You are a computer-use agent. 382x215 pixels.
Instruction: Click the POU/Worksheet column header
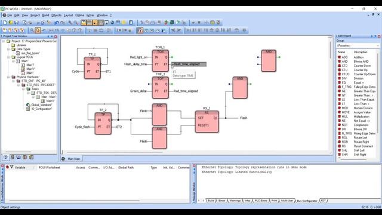(49, 167)
